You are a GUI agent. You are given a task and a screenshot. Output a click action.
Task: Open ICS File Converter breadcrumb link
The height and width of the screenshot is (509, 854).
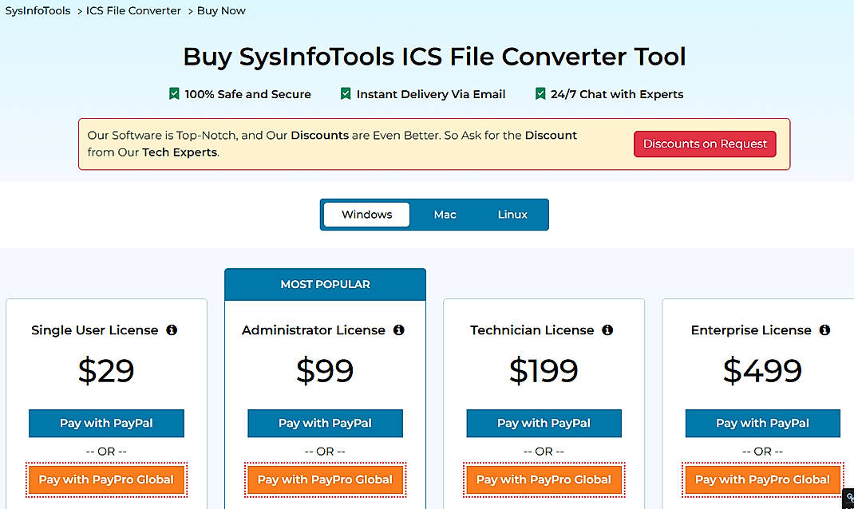click(133, 11)
